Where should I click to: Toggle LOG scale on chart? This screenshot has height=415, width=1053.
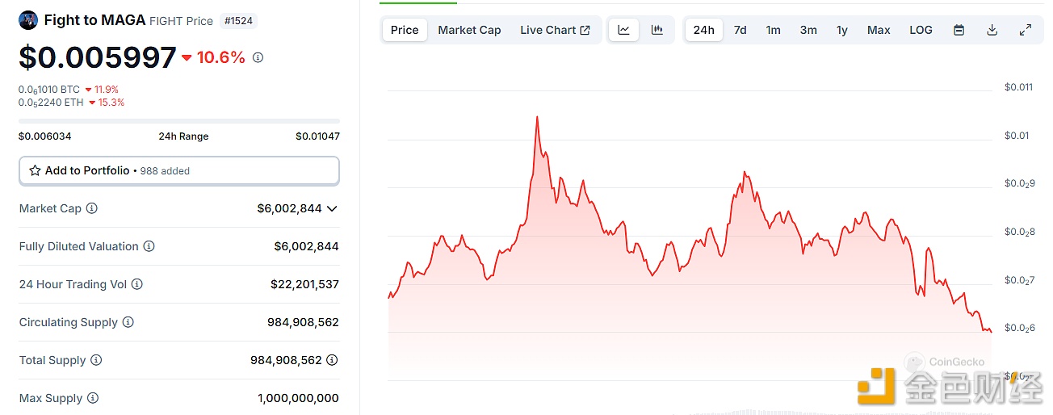click(921, 30)
